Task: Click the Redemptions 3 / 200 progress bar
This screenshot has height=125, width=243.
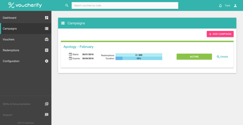Action: [x=139, y=55]
